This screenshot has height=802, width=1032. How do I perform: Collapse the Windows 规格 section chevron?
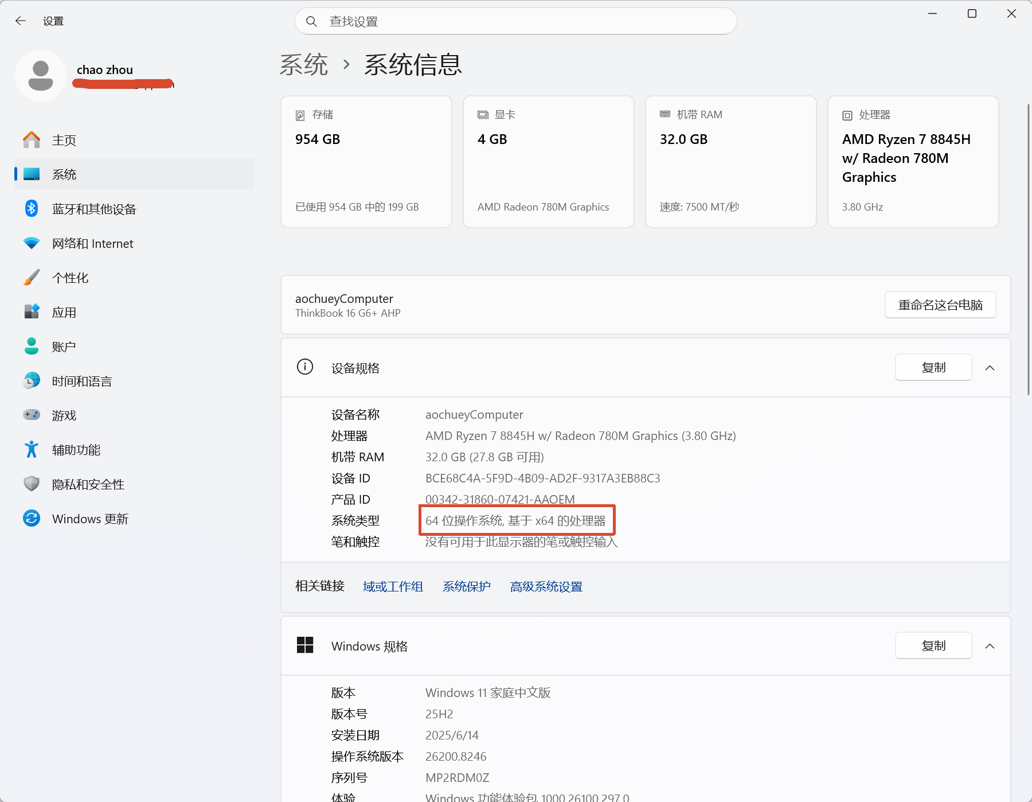(x=990, y=646)
